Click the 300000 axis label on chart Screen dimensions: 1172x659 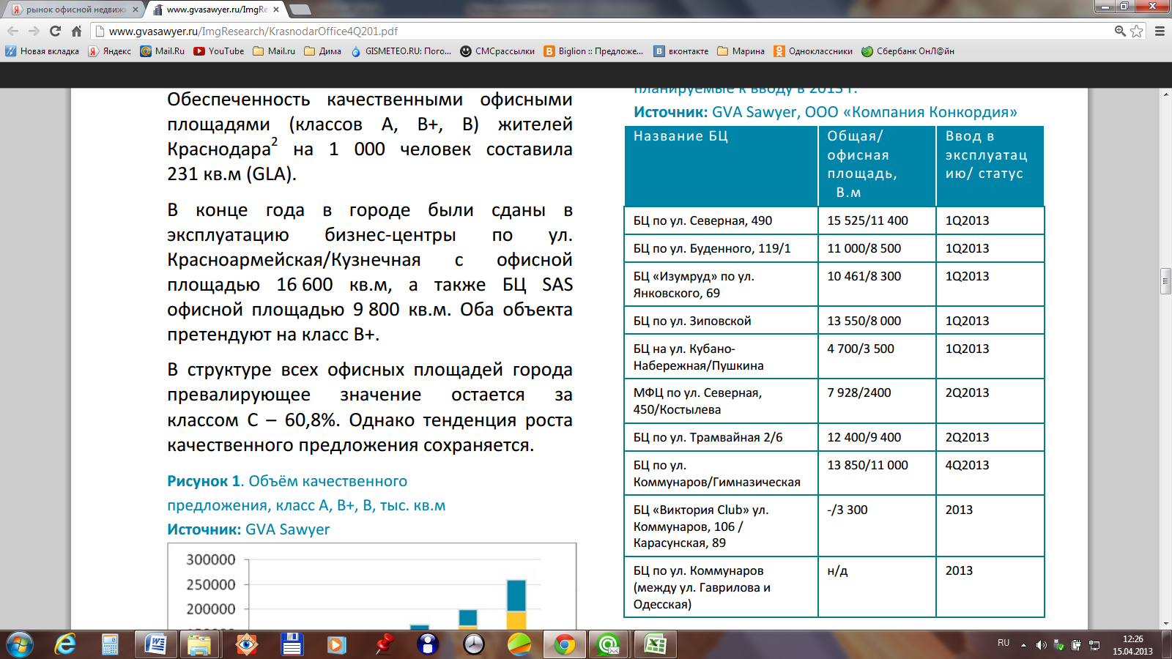211,559
